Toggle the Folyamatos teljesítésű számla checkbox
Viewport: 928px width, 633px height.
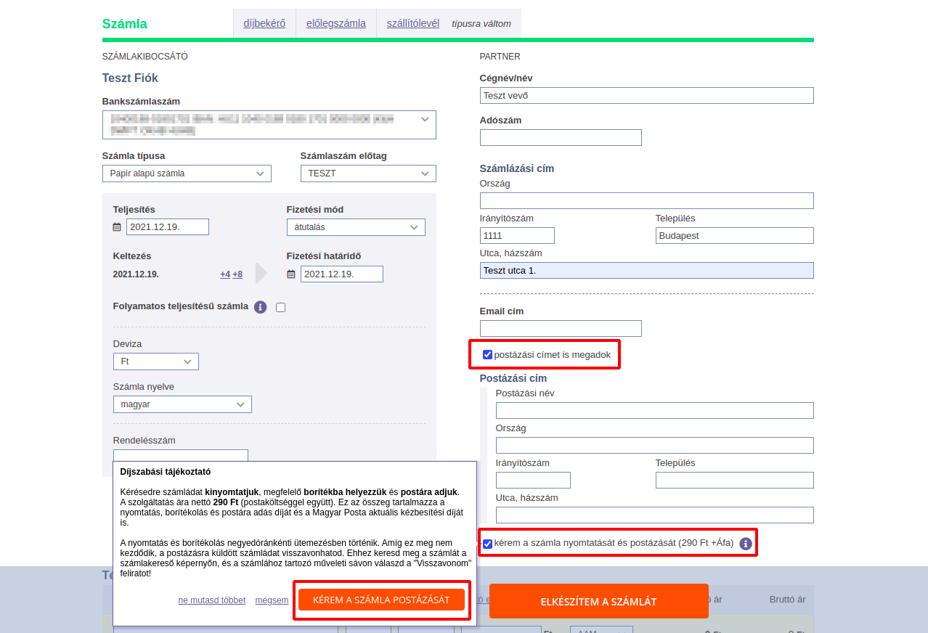[281, 307]
